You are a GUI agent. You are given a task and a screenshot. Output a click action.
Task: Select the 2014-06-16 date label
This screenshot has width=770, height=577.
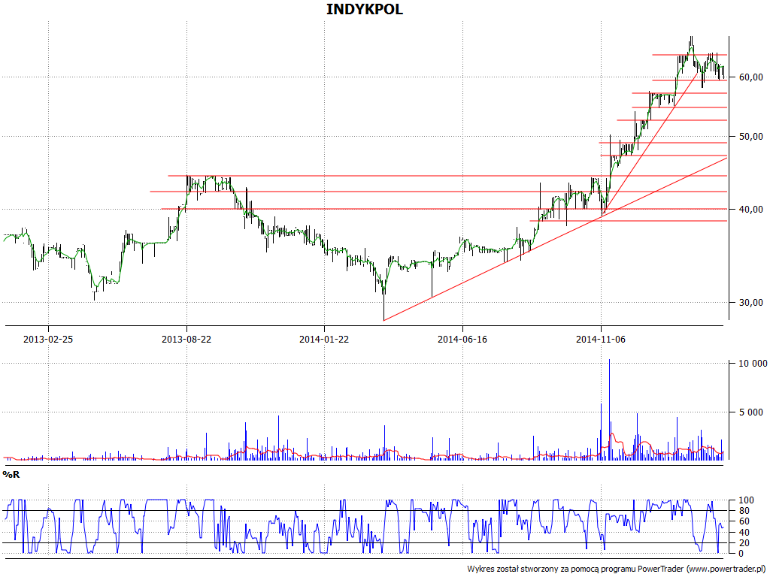pyautogui.click(x=462, y=339)
